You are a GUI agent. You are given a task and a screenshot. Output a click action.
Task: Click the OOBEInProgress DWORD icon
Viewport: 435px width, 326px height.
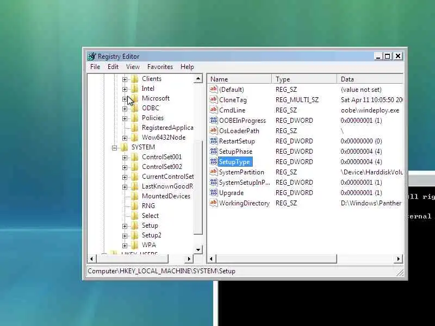(213, 120)
